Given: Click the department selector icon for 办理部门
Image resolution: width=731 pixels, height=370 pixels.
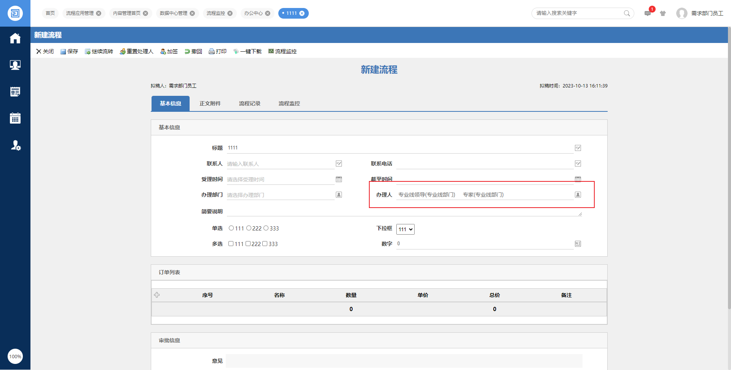Looking at the screenshot, I should pyautogui.click(x=339, y=195).
